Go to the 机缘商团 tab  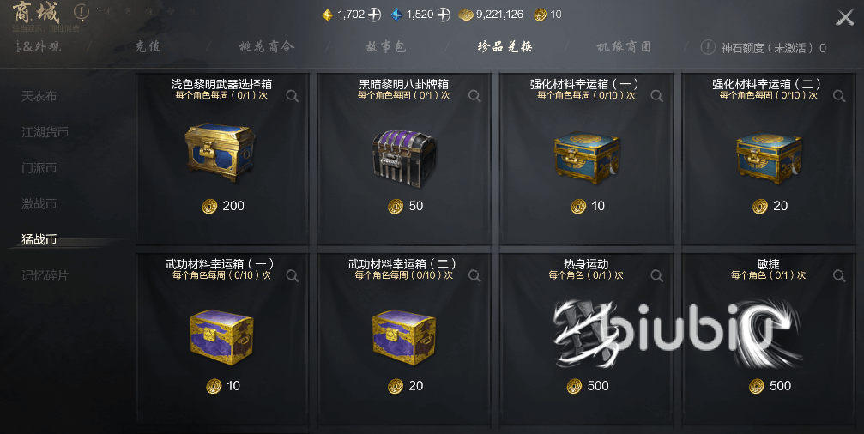[625, 47]
